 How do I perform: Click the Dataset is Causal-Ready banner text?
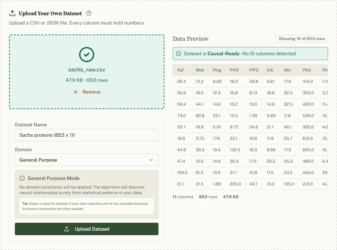[x=240, y=54]
